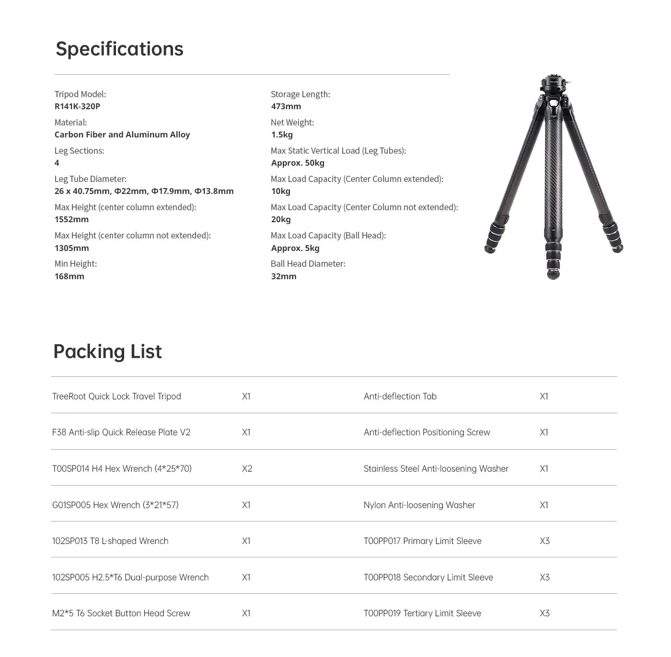This screenshot has width=671, height=657.
Task: Click the TreeRoot Quick Lock Travel Tripod row
Action: (116, 396)
